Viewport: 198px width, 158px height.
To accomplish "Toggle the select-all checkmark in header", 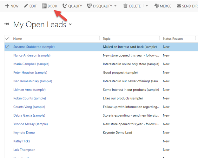I will [x=7, y=38].
